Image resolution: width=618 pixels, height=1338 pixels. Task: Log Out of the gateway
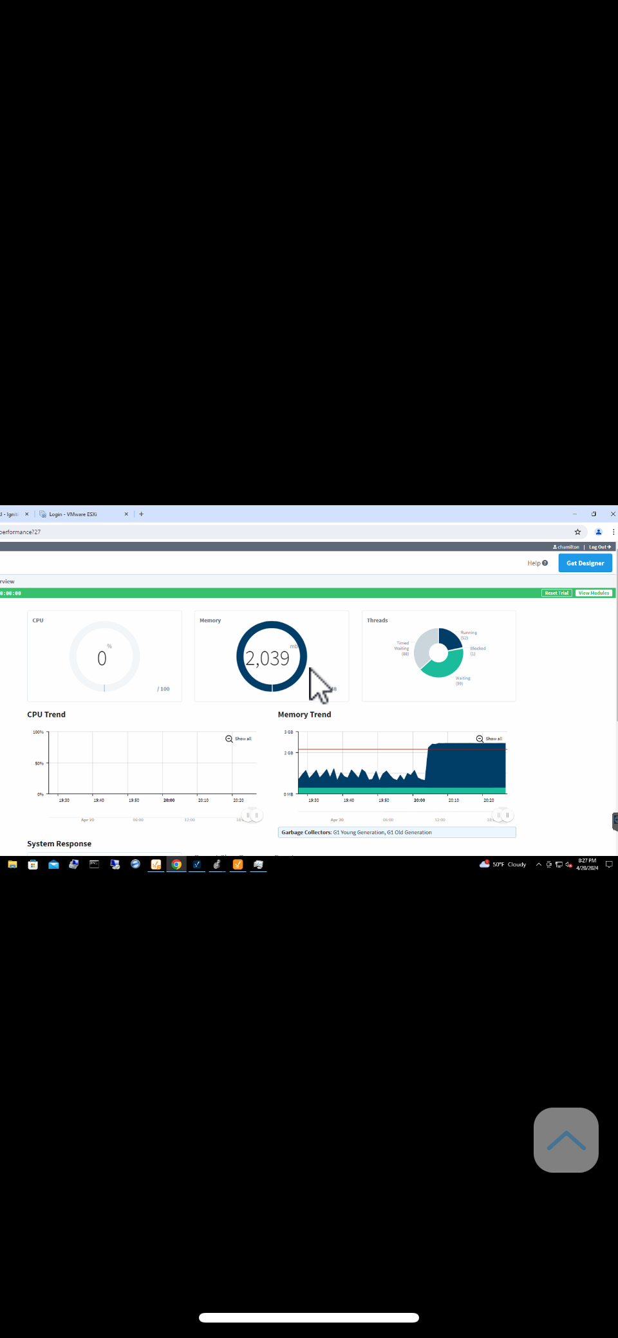(600, 547)
